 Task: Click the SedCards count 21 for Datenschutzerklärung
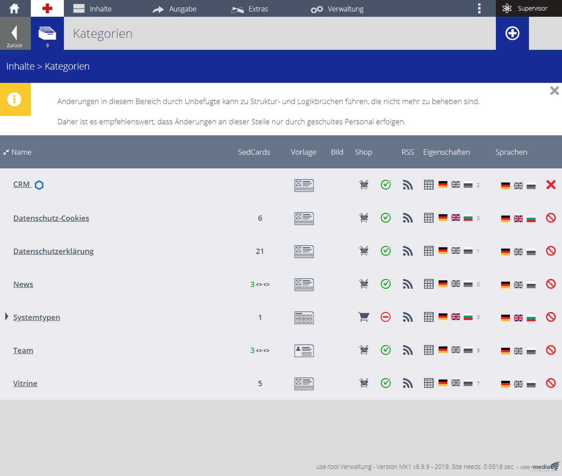pos(260,251)
